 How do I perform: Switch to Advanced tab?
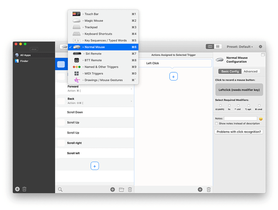point(251,71)
